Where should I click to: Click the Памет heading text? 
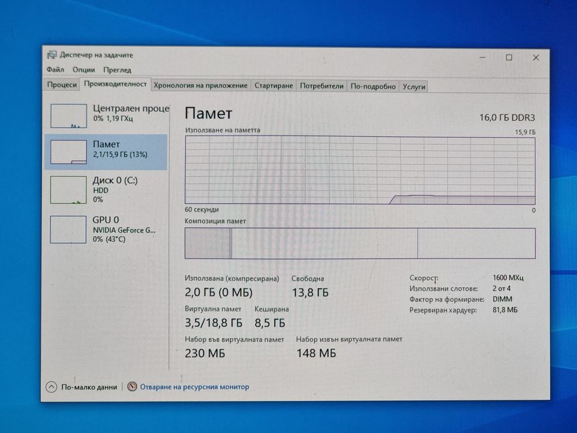point(208,113)
